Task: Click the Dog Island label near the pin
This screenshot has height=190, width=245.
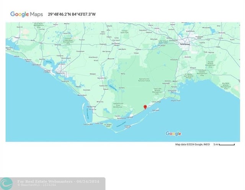Action: 155,110
